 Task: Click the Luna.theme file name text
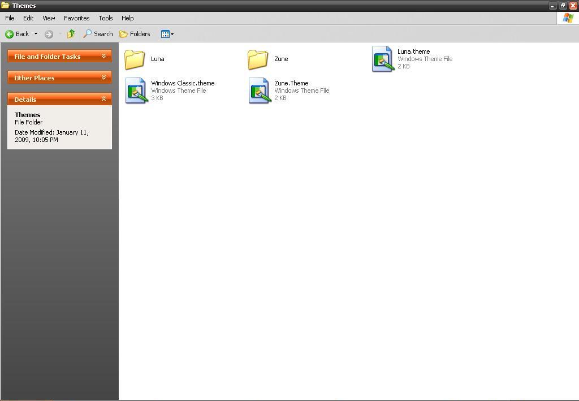click(413, 51)
